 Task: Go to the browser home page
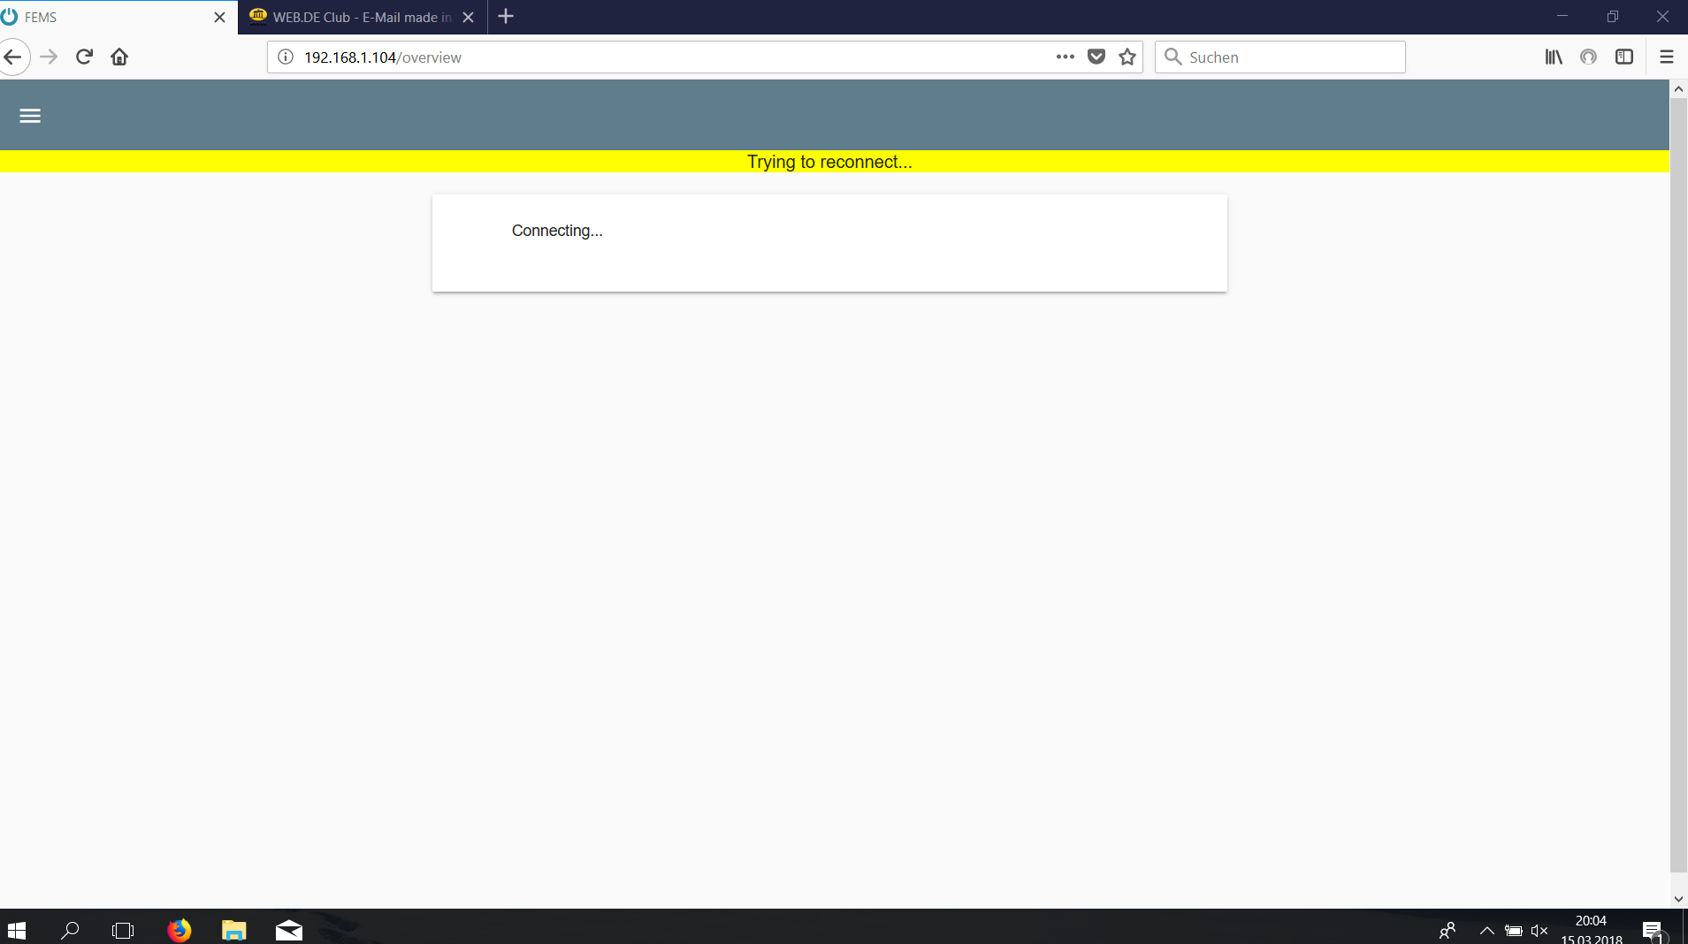[119, 57]
